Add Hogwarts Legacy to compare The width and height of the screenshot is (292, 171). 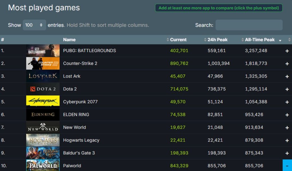tap(287, 140)
